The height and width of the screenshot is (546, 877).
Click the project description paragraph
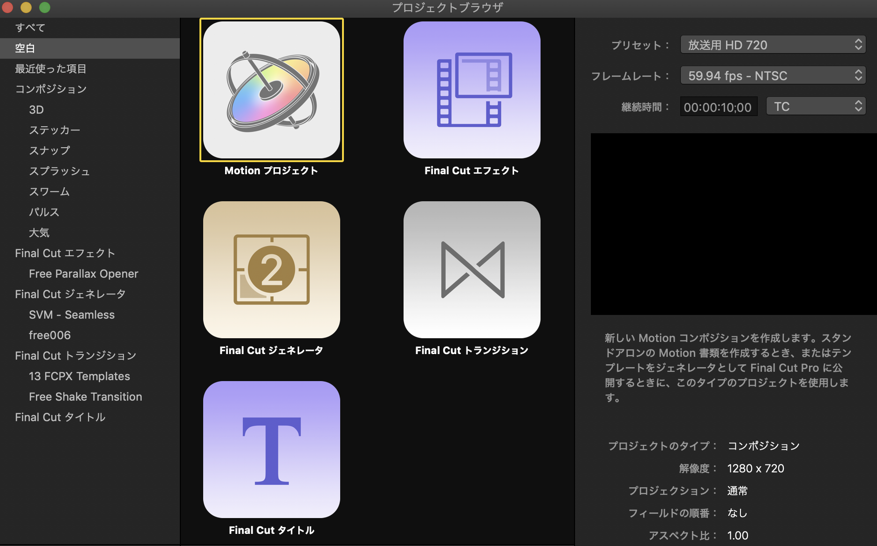click(x=728, y=368)
